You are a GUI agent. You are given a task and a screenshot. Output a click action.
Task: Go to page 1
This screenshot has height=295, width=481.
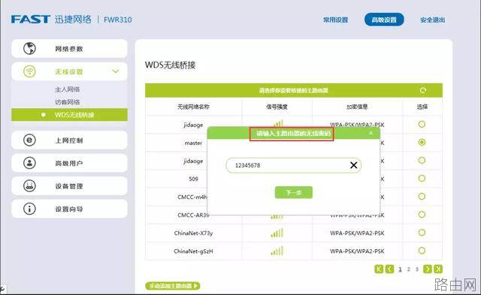click(400, 269)
